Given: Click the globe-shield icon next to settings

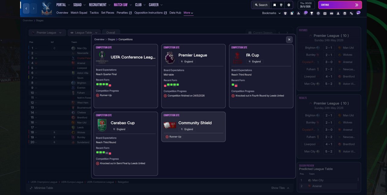Looking at the screenshot, I should 281,5.
